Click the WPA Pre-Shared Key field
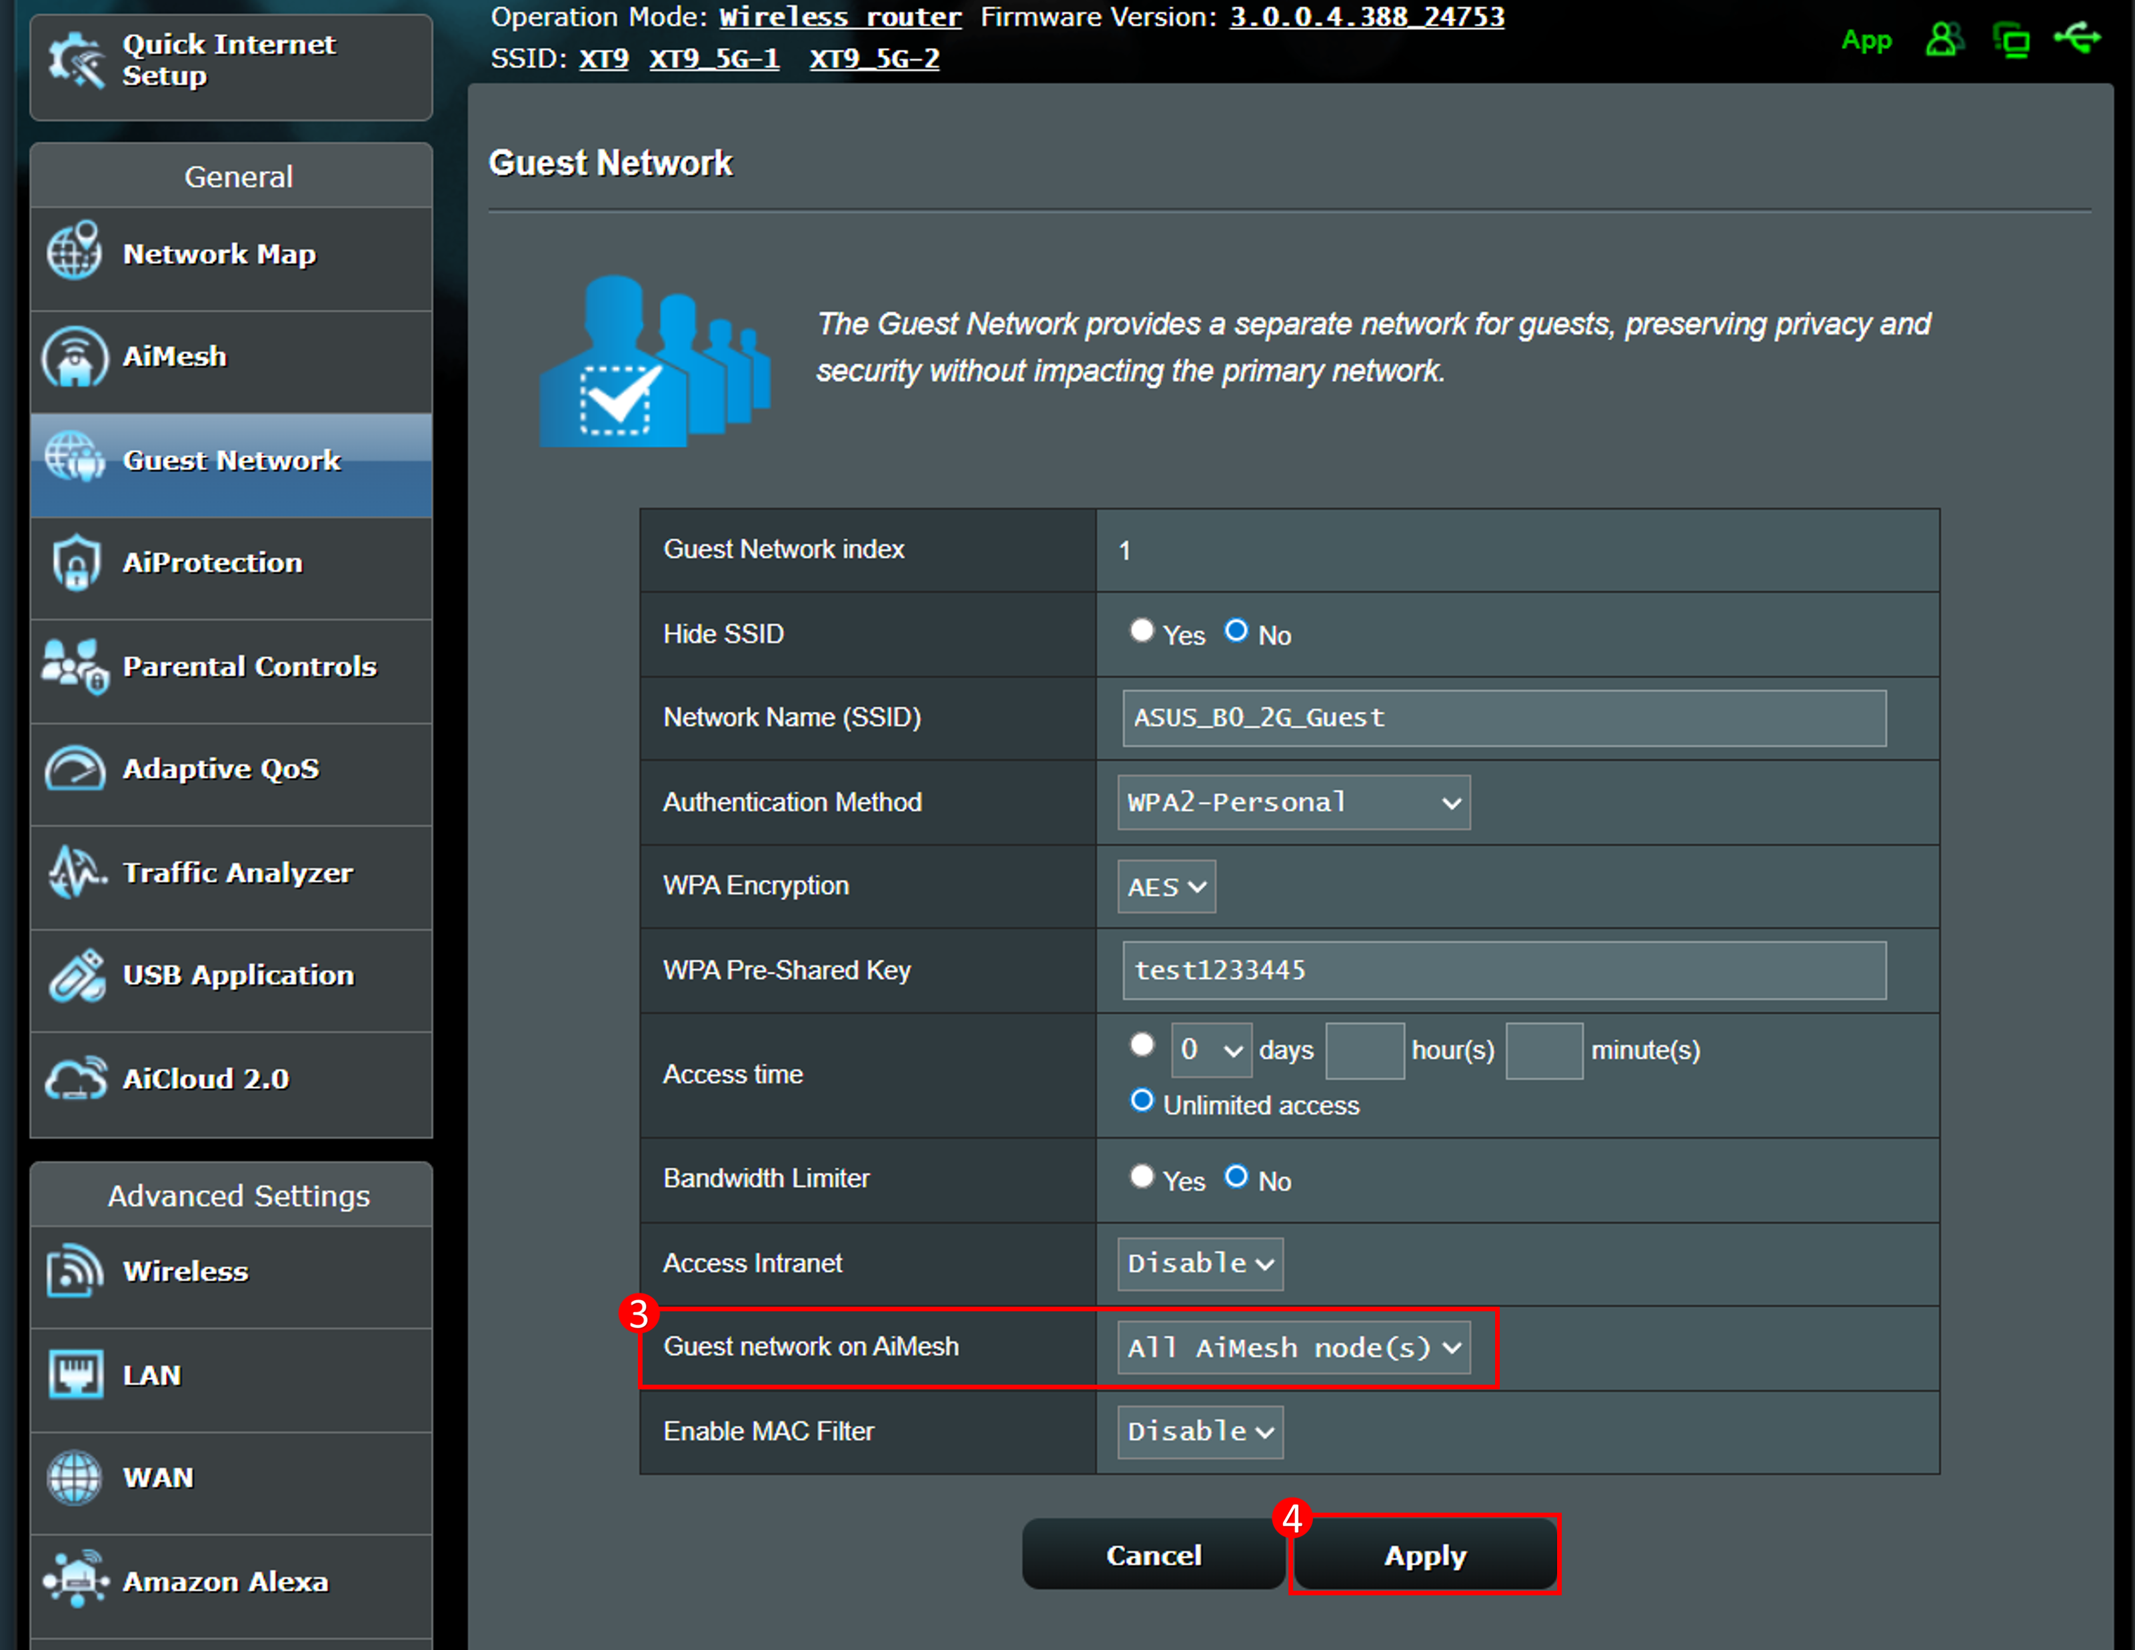This screenshot has height=1650, width=2135. [x=1502, y=971]
